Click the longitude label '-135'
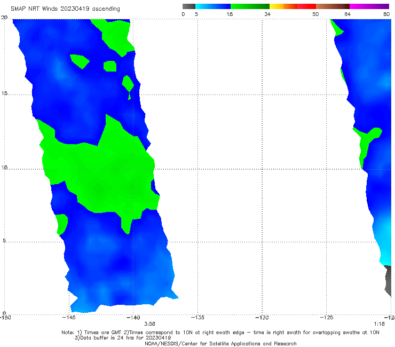This screenshot has height=347, width=395. 197,318
